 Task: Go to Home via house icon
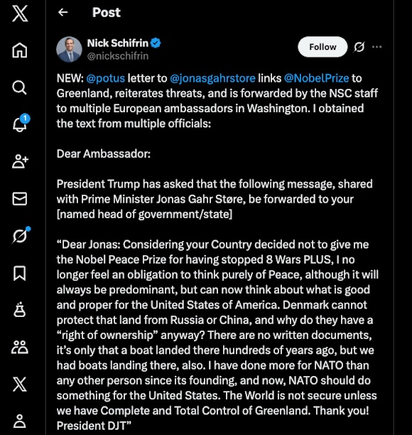tap(20, 50)
